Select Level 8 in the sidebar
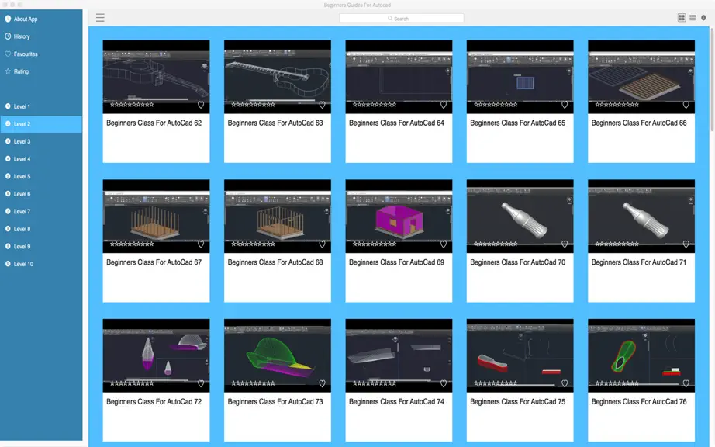The width and height of the screenshot is (715, 447). (41, 229)
